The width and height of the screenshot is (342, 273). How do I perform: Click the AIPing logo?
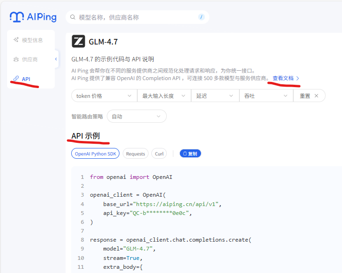[x=33, y=17]
